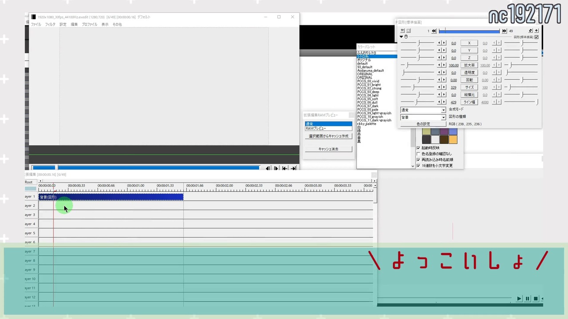Viewport: 568px width, 319px height.
Task: Enable 色名登録の確認なし checkbox
Action: click(x=418, y=154)
